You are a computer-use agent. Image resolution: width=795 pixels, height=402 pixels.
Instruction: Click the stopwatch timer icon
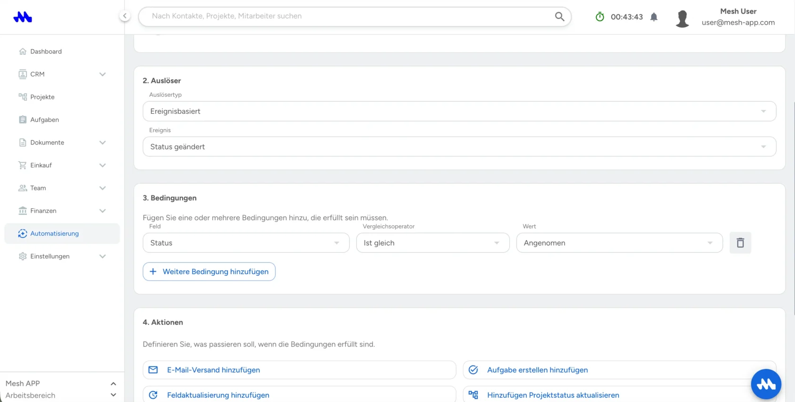point(600,17)
